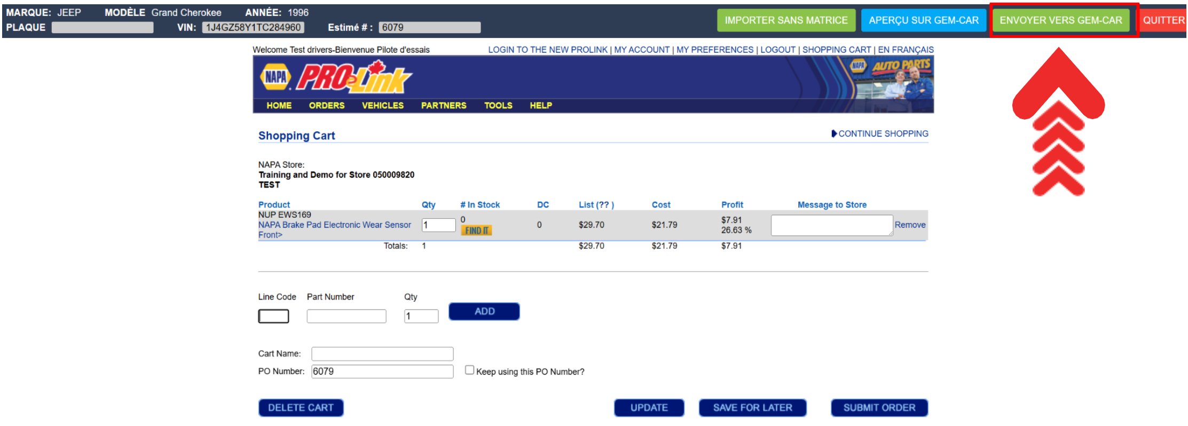Image resolution: width=1188 pixels, height=426 pixels.
Task: Click Importer sans matrice button
Action: pyautogui.click(x=786, y=20)
